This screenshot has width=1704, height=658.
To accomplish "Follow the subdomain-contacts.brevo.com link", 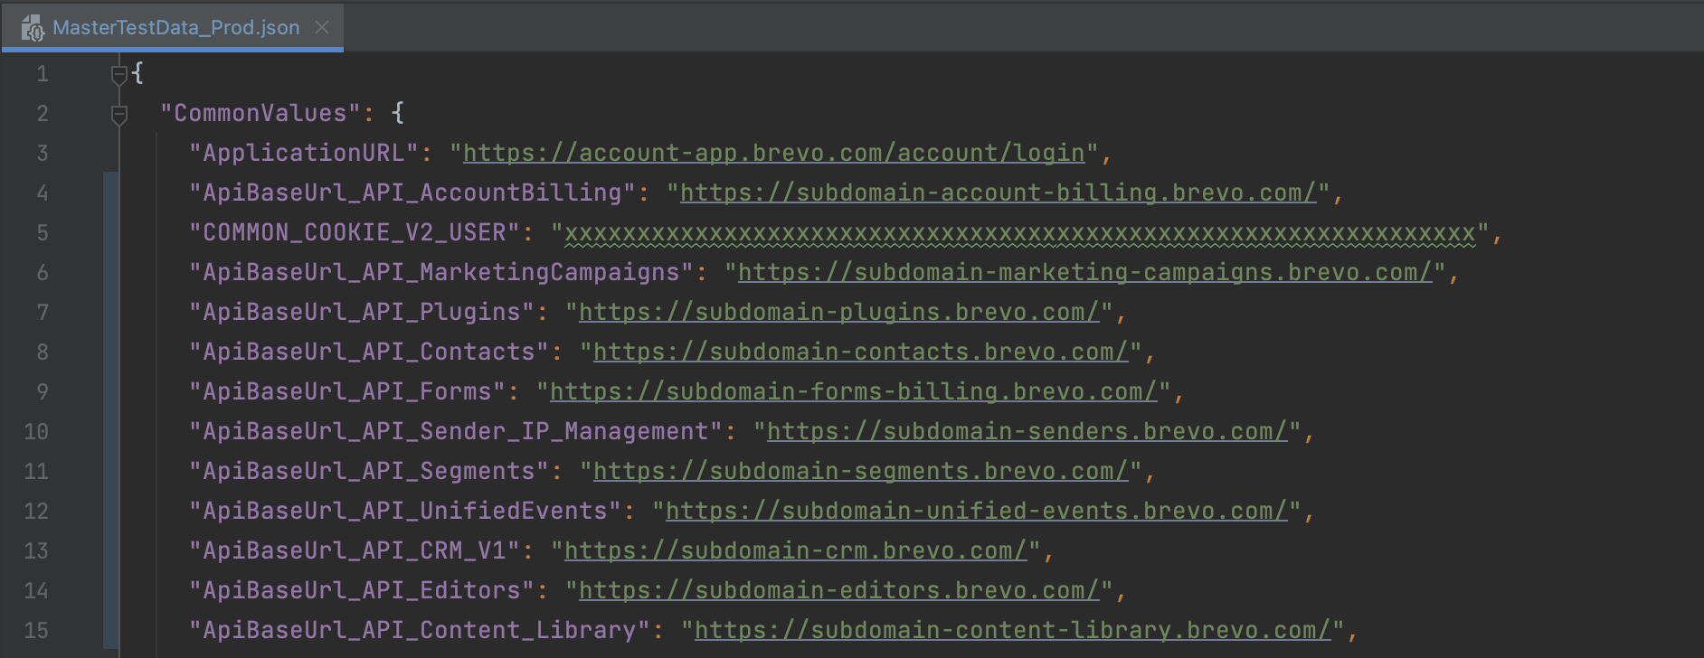I will [x=860, y=352].
